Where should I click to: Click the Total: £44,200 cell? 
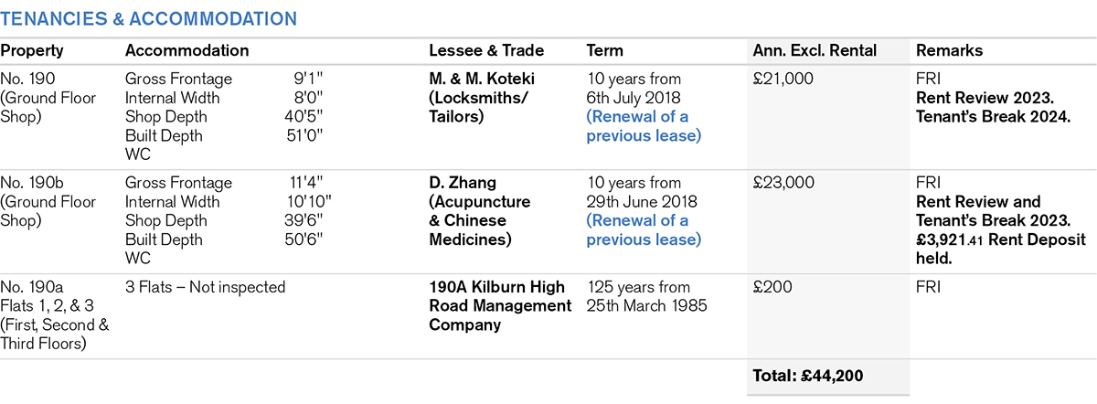808,376
